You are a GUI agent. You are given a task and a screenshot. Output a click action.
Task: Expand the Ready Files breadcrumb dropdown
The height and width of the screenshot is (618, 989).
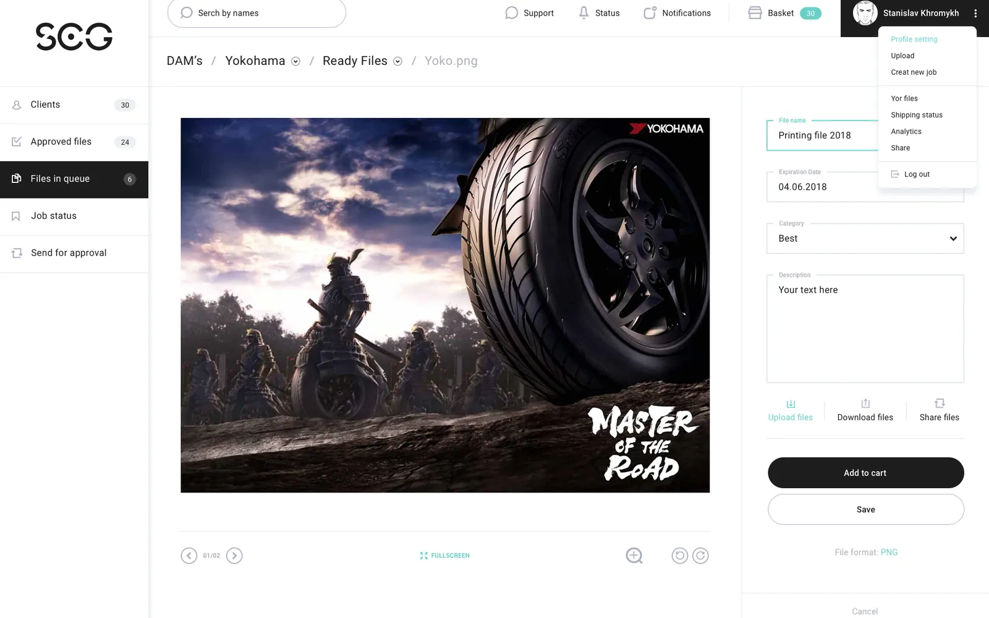tap(397, 61)
